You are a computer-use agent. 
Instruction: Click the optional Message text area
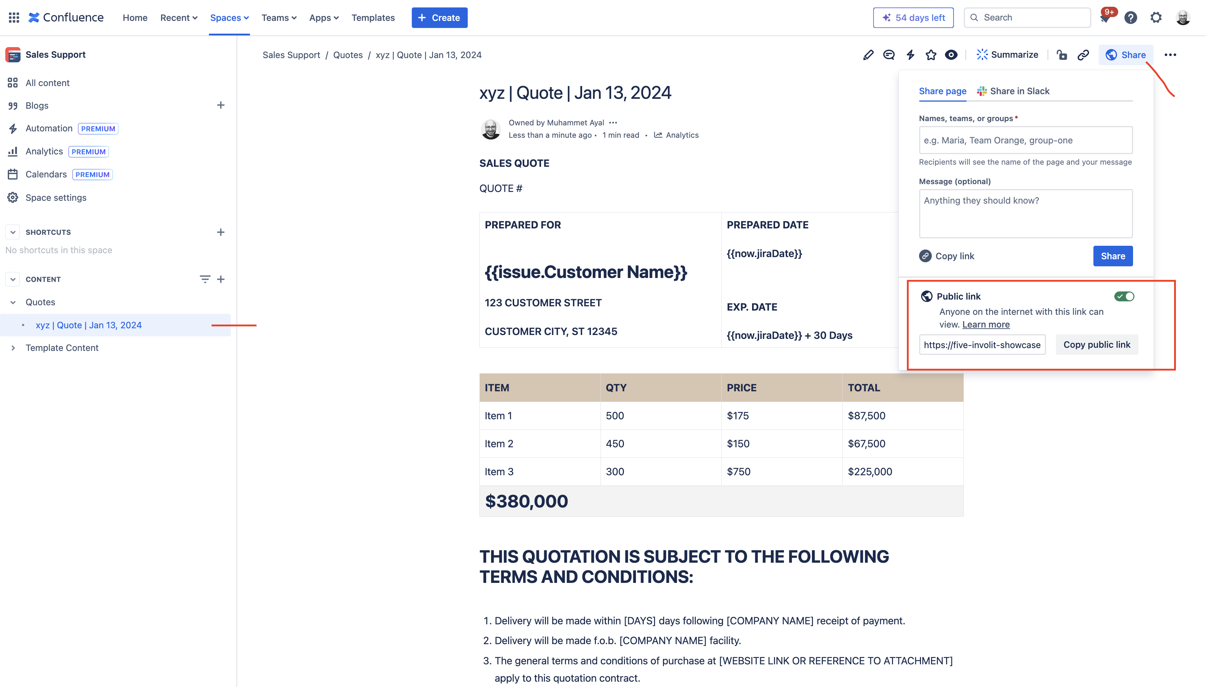pos(1025,214)
